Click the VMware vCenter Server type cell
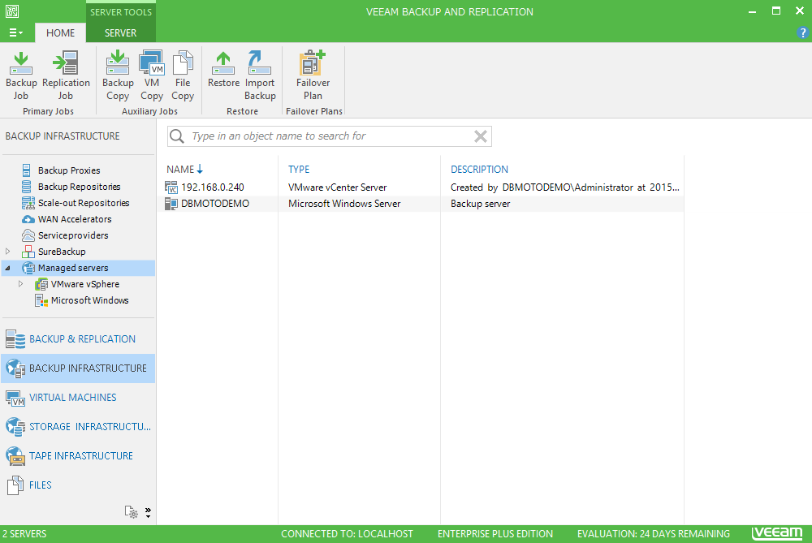This screenshot has height=543, width=812. click(x=337, y=187)
